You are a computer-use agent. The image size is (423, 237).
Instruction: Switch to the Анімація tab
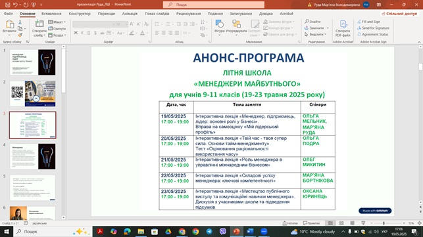click(x=130, y=14)
